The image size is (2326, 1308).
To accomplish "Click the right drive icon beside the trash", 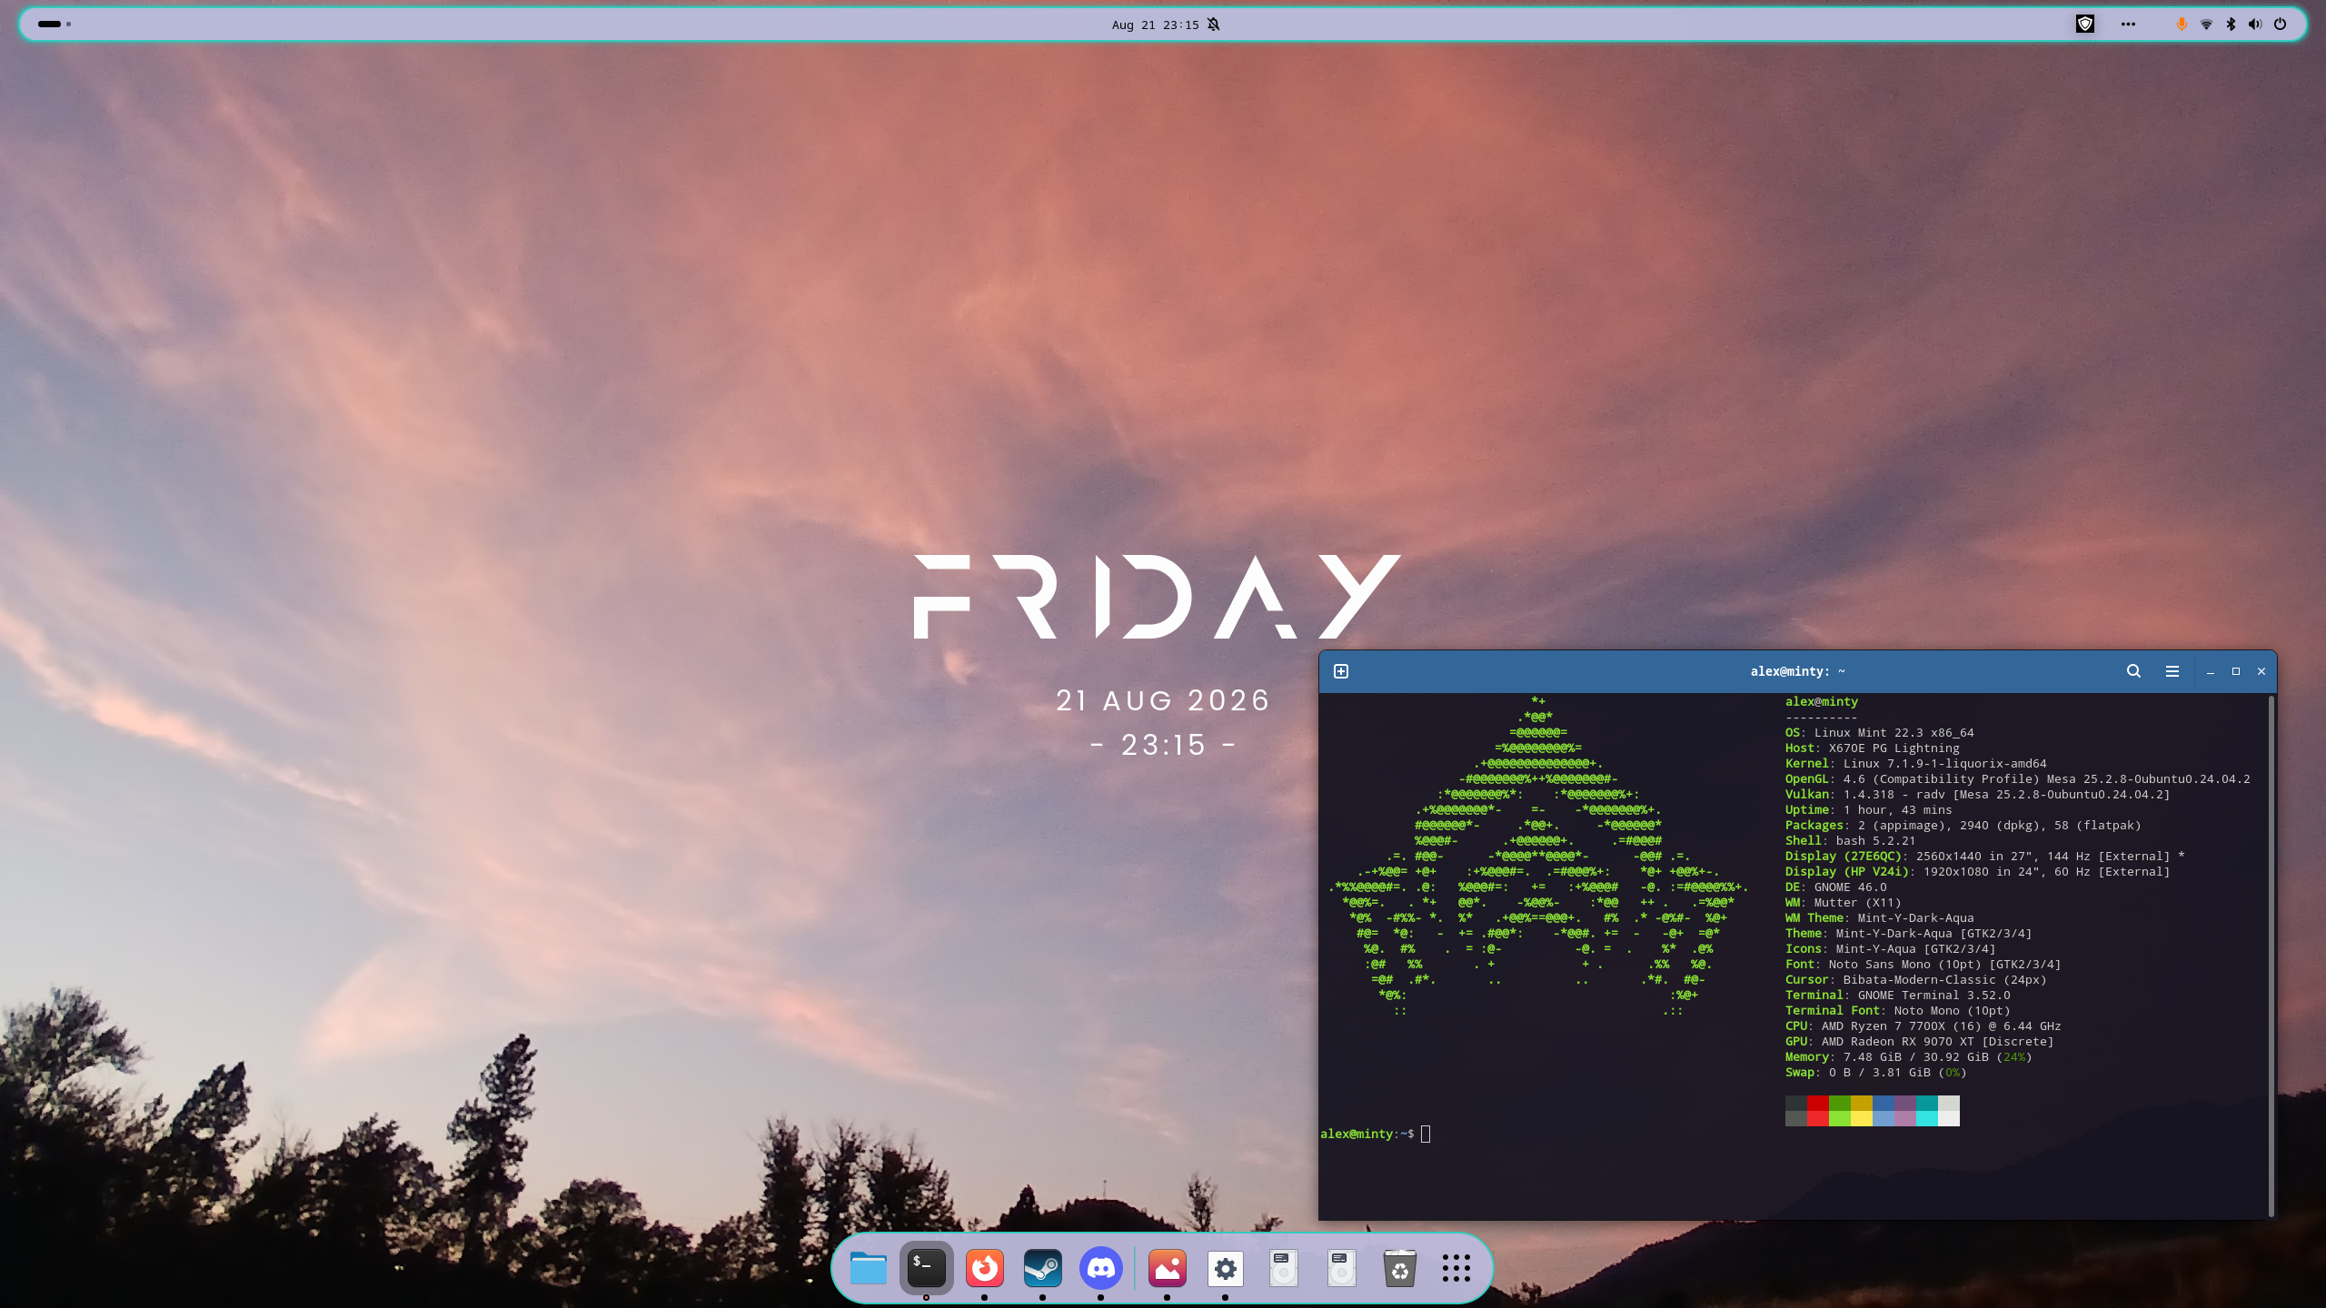I will 1342,1268.
